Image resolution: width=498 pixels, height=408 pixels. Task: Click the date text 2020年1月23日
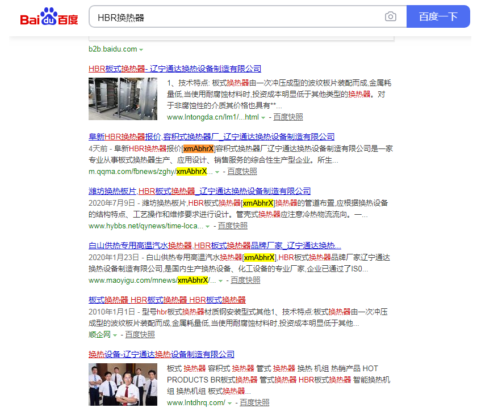click(114, 257)
